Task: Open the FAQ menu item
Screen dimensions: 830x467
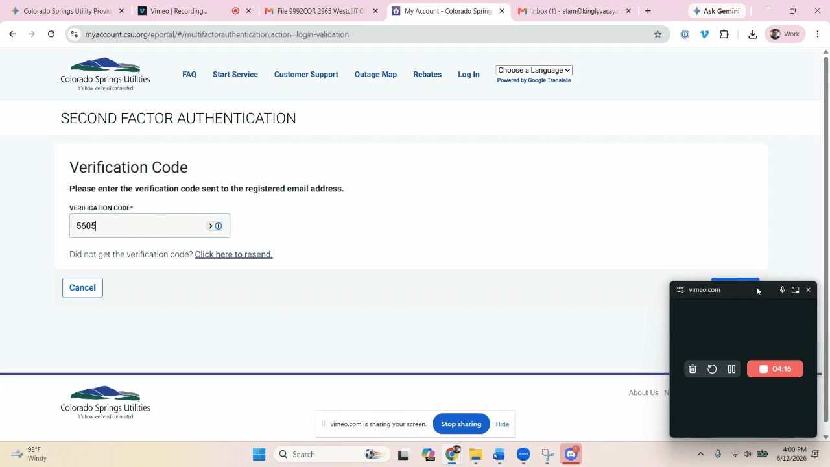Action: tap(189, 75)
